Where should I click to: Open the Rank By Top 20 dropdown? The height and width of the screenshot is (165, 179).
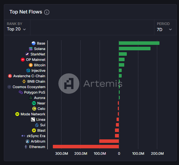coord(17,28)
